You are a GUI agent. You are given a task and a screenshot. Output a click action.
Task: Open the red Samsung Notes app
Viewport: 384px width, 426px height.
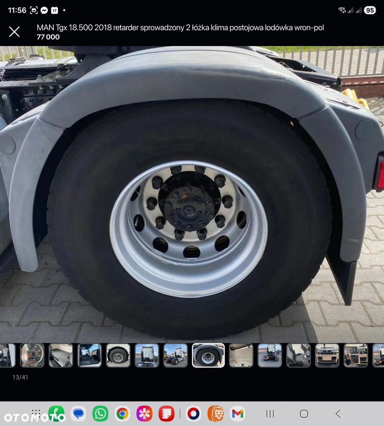coord(166,414)
